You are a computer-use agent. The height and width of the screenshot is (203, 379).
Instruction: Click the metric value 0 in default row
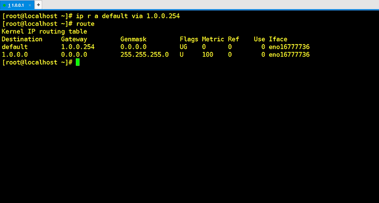[x=204, y=47]
